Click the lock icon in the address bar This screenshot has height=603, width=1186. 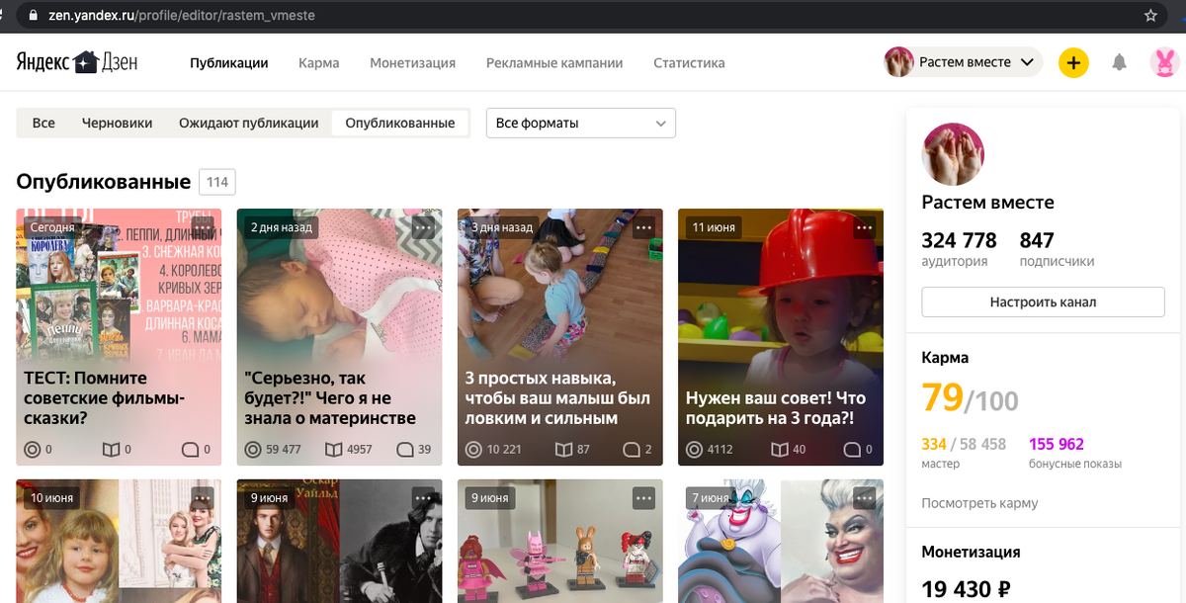34,16
